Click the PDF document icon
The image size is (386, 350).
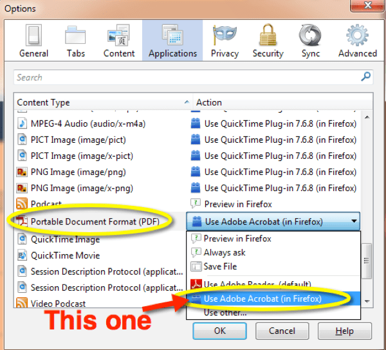tap(22, 221)
